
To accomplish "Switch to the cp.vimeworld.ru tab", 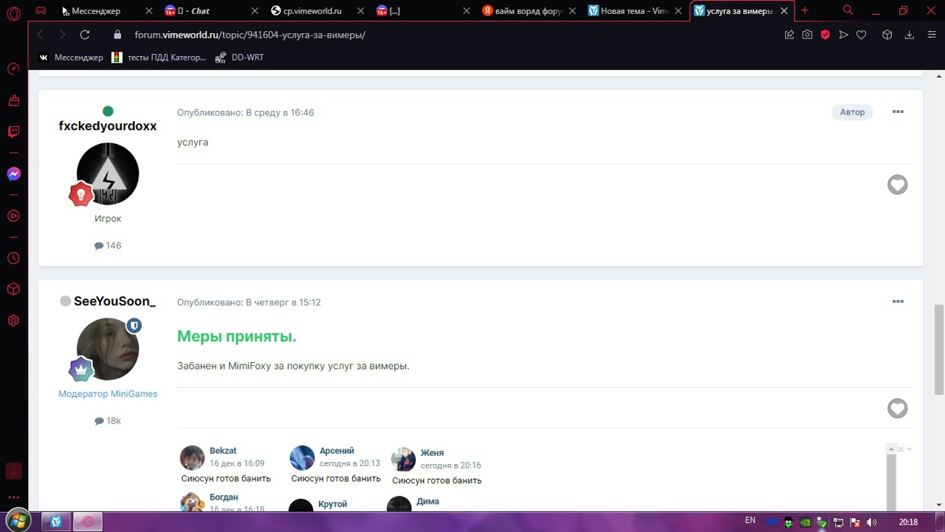I will tap(312, 11).
